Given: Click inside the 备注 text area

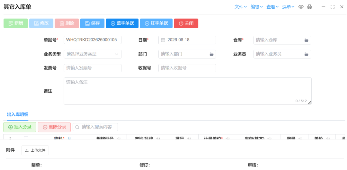Looking at the screenshot, I should (188, 91).
